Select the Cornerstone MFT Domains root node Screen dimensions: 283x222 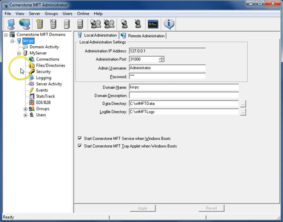(x=41, y=34)
